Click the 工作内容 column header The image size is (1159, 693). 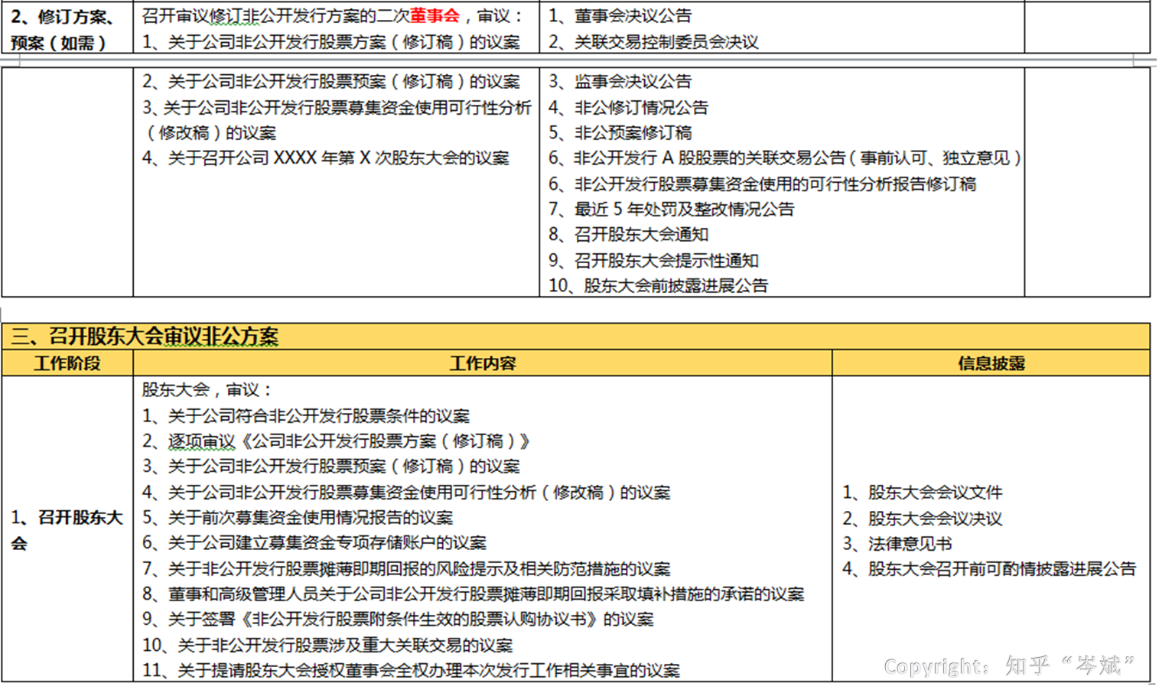(x=482, y=363)
